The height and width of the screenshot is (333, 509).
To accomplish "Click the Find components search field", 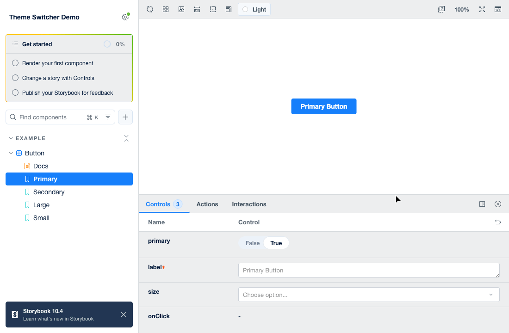I will click(x=60, y=117).
